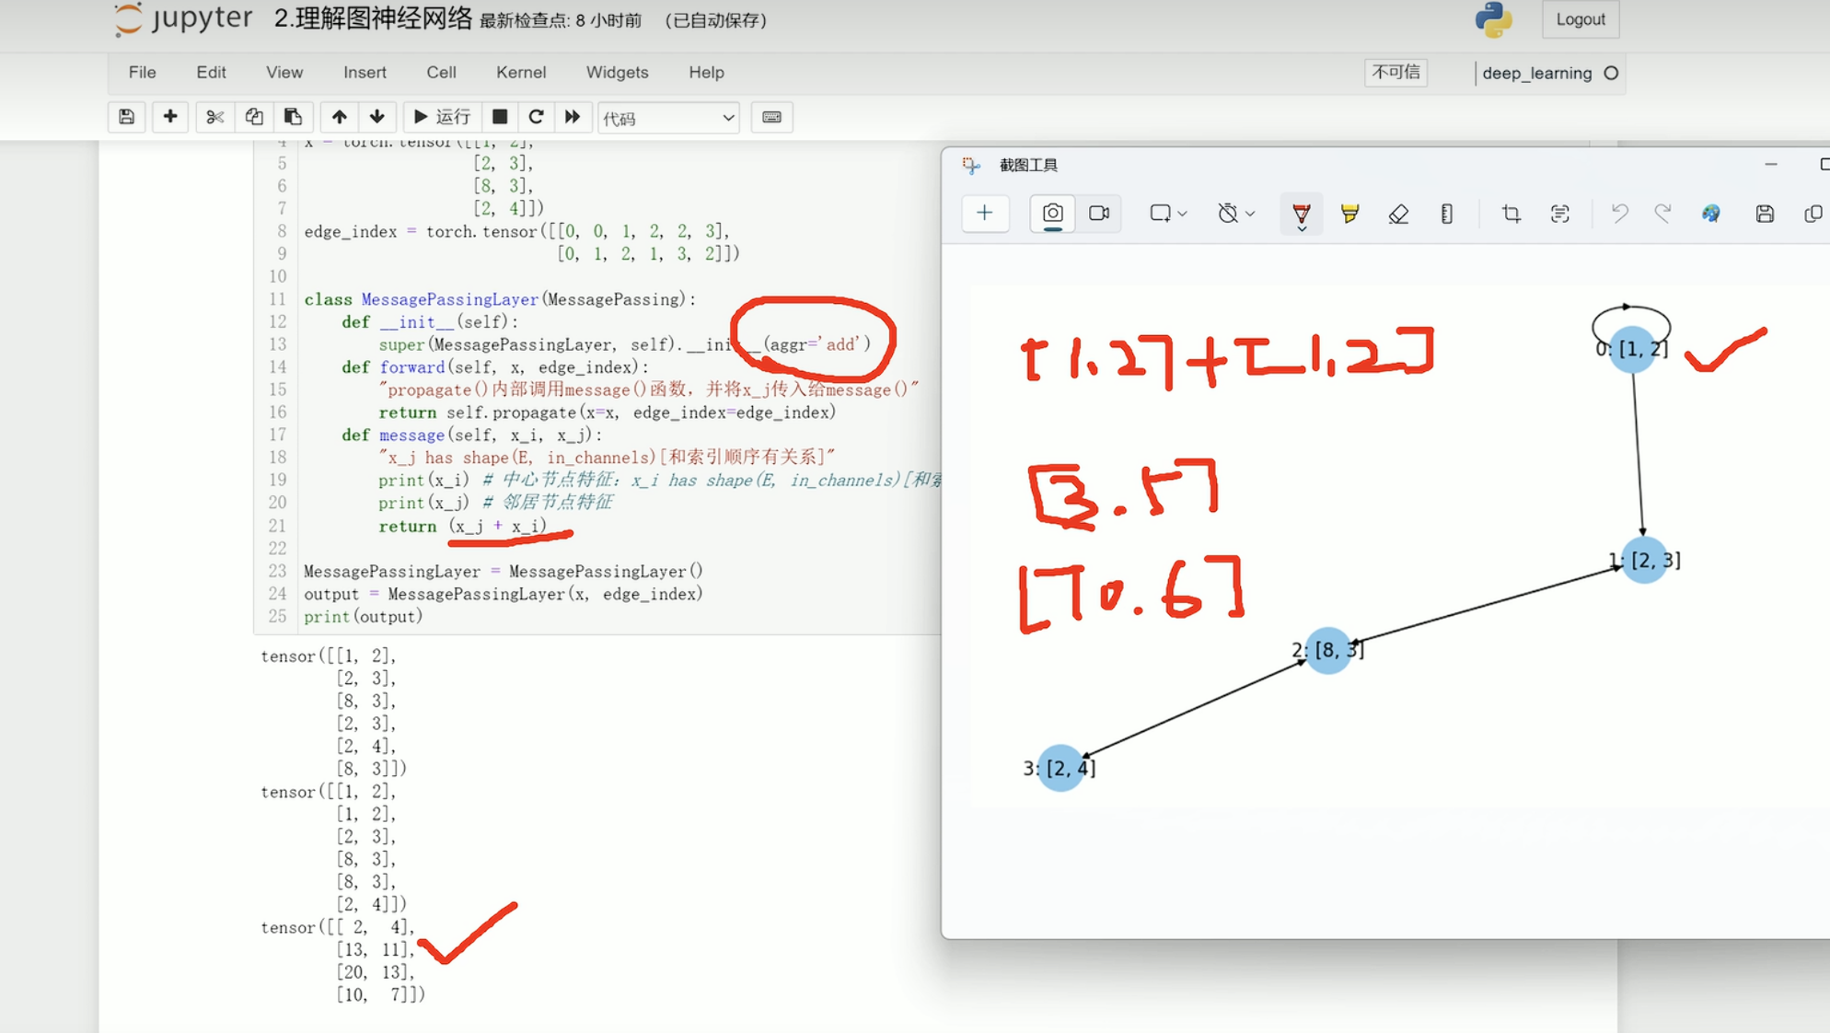Image resolution: width=1830 pixels, height=1033 pixels.
Task: Restart the Jupyter kernel
Action: click(x=536, y=117)
